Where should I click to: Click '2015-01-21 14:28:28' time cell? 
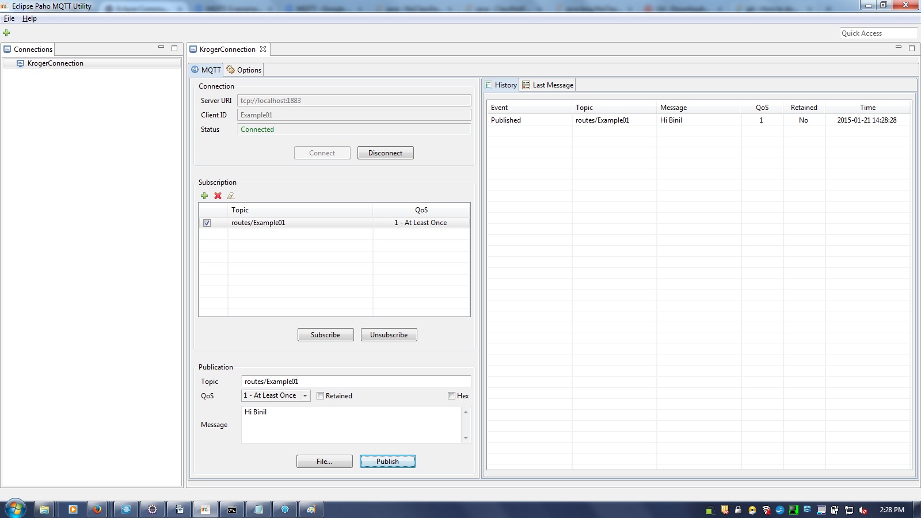[x=867, y=120]
